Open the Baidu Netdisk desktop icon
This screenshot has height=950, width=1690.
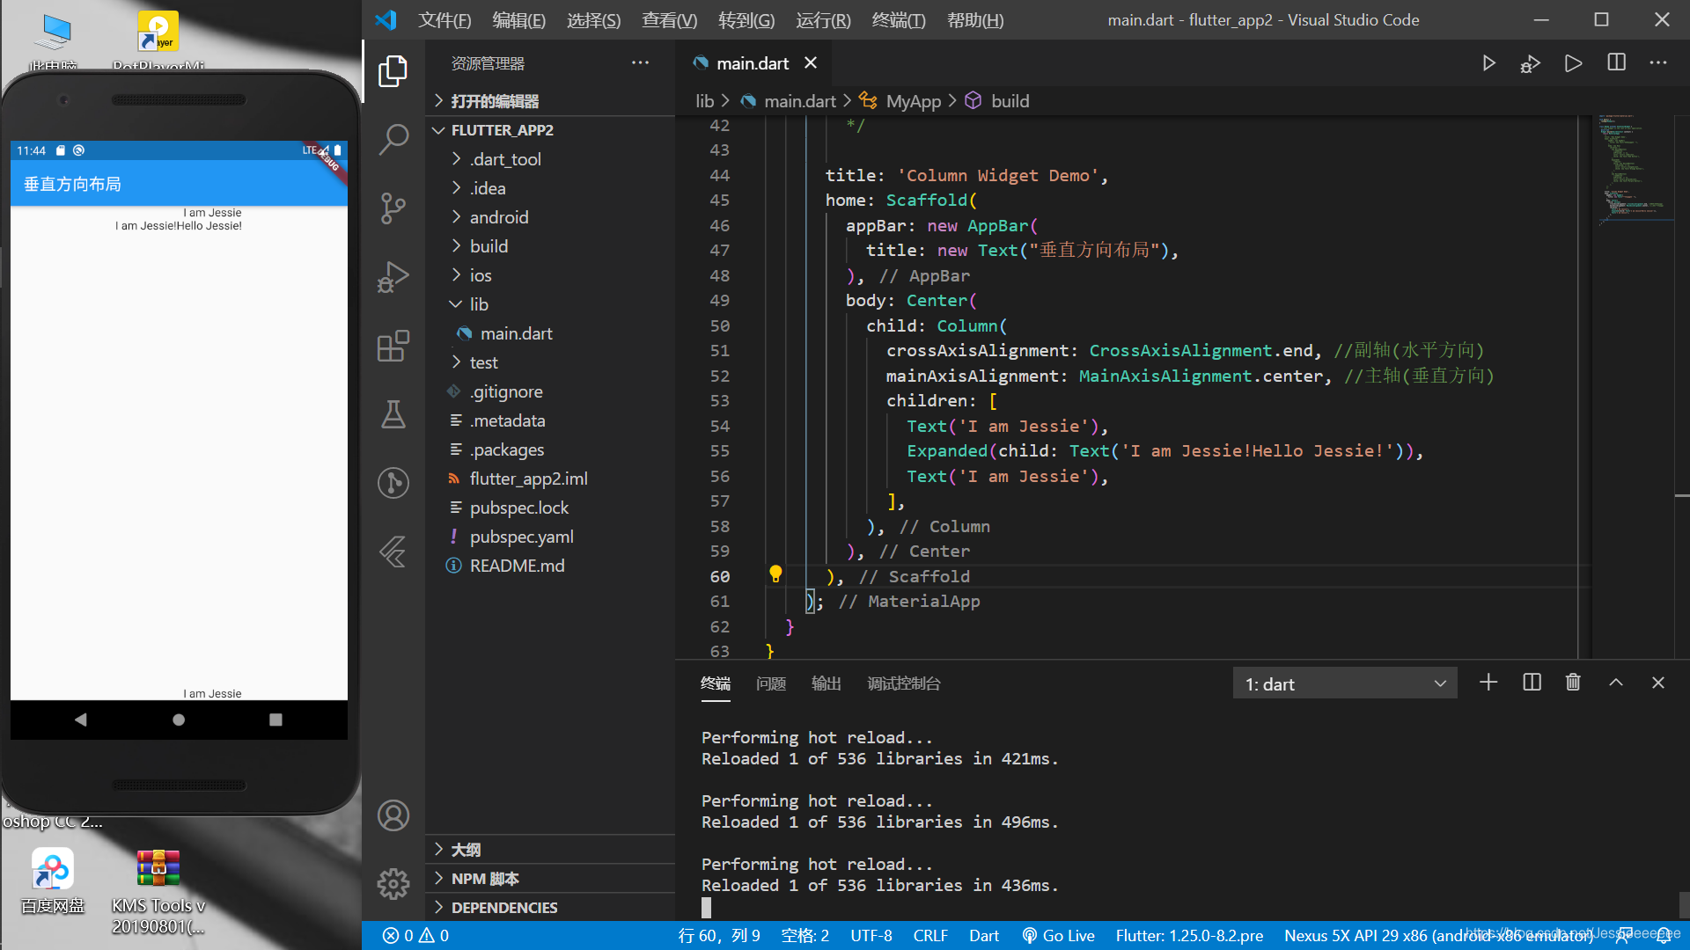(53, 881)
